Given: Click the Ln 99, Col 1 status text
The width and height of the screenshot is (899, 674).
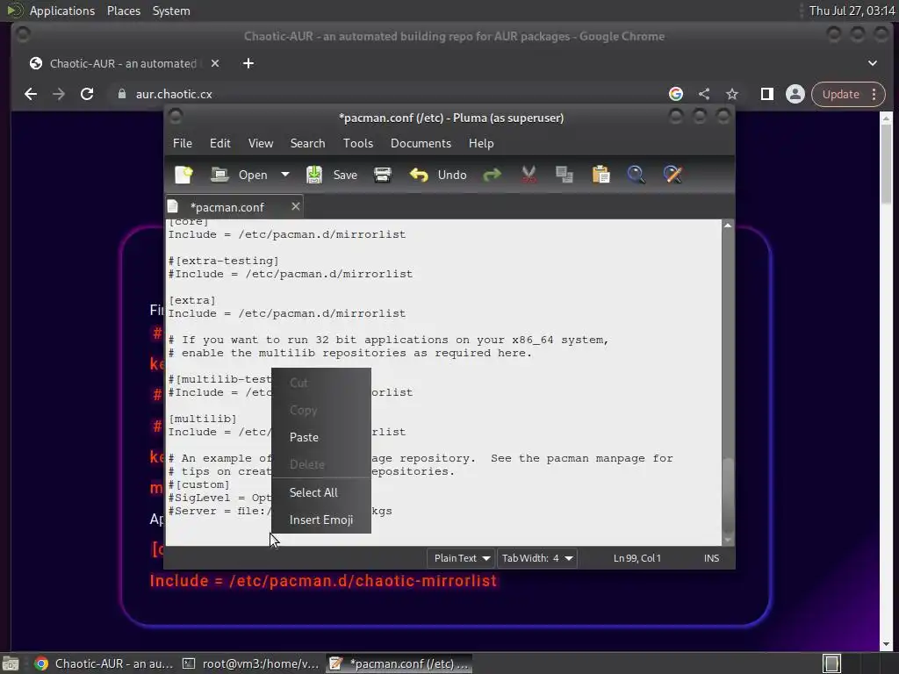Looking at the screenshot, I should 637,558.
